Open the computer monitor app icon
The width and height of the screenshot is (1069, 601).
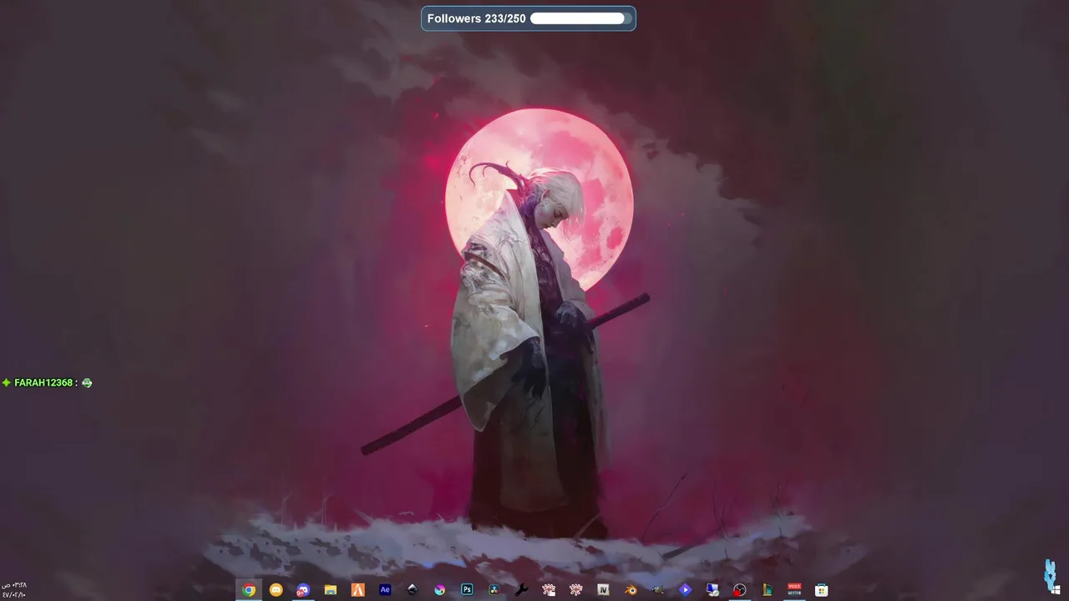[712, 590]
